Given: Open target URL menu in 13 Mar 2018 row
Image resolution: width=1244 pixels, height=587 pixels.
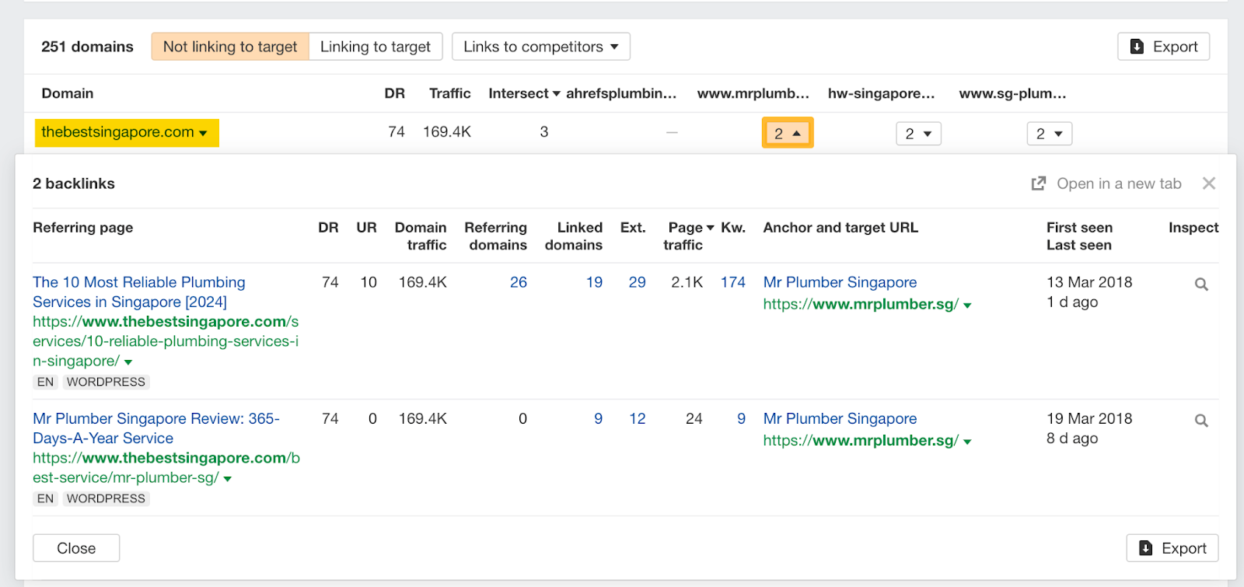Looking at the screenshot, I should tap(967, 306).
